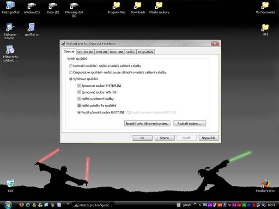
Task: Click the Nástroj pro konfigurac... taskbar button
Action: (93, 205)
